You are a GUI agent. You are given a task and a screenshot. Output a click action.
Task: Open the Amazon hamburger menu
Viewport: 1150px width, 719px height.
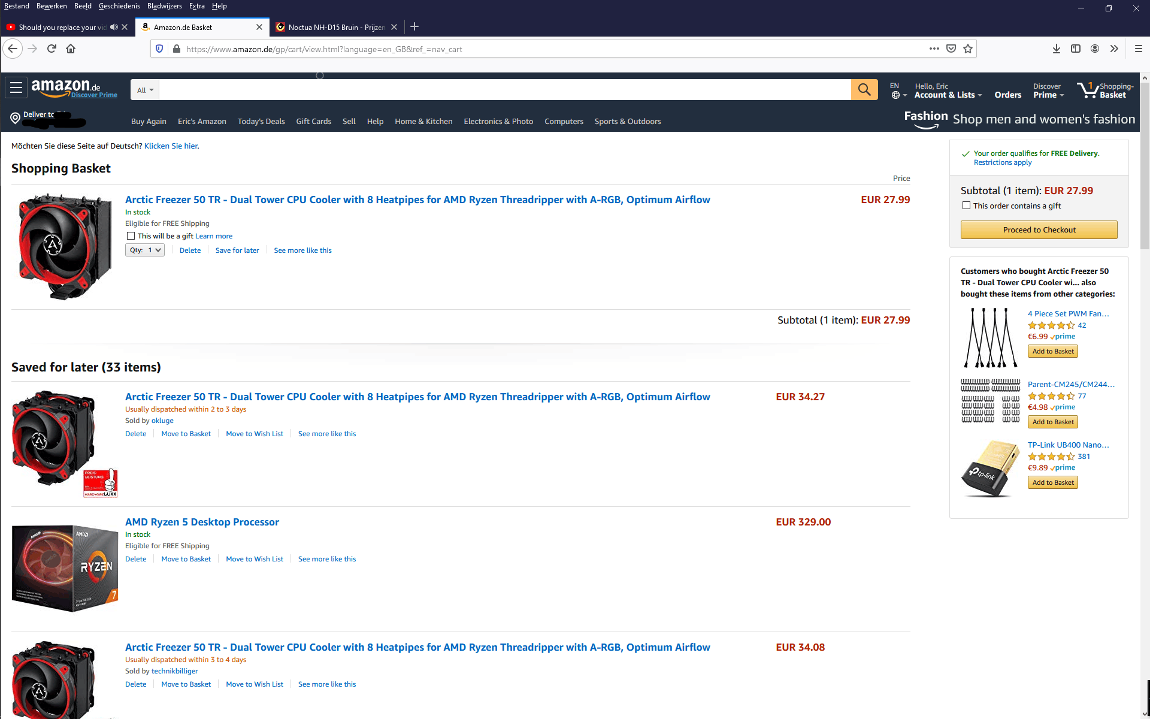coord(16,88)
